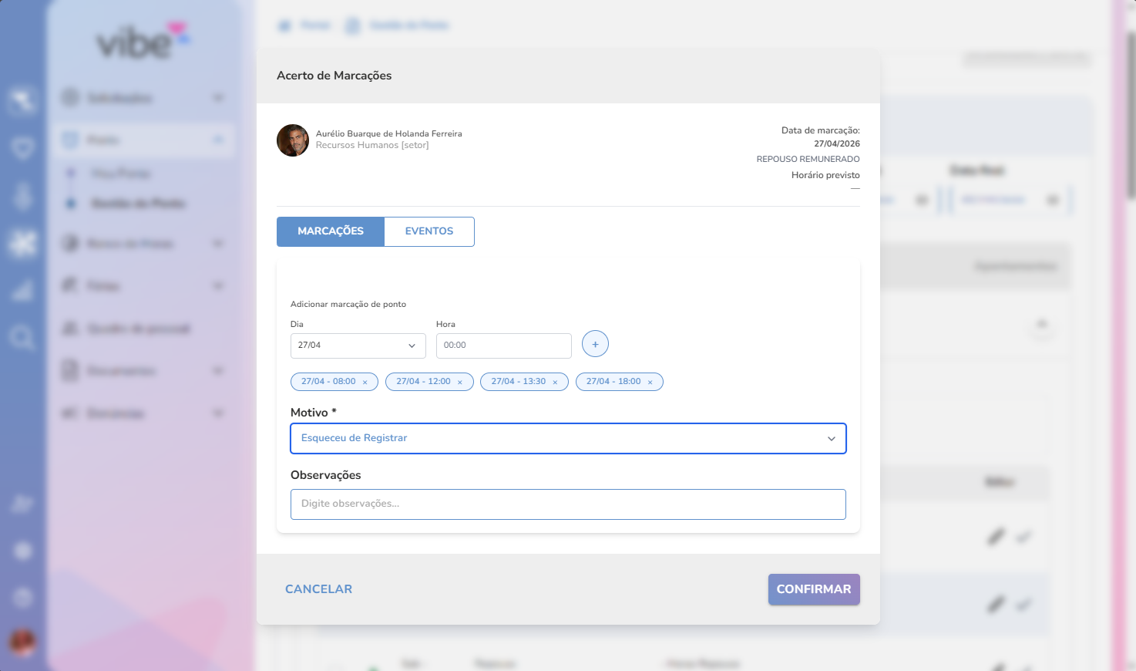Click the 27/04 - 08:00 time chip
Screen dimensions: 1136x671
coord(328,382)
